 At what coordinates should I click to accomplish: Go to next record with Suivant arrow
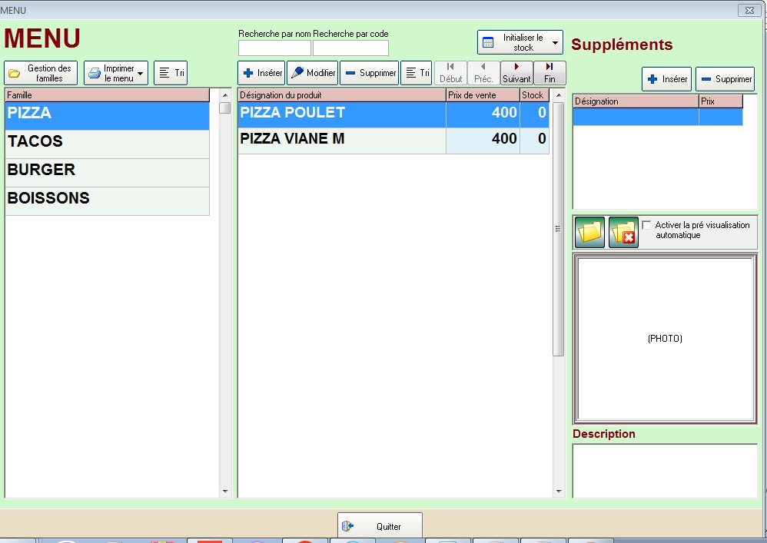[x=516, y=73]
